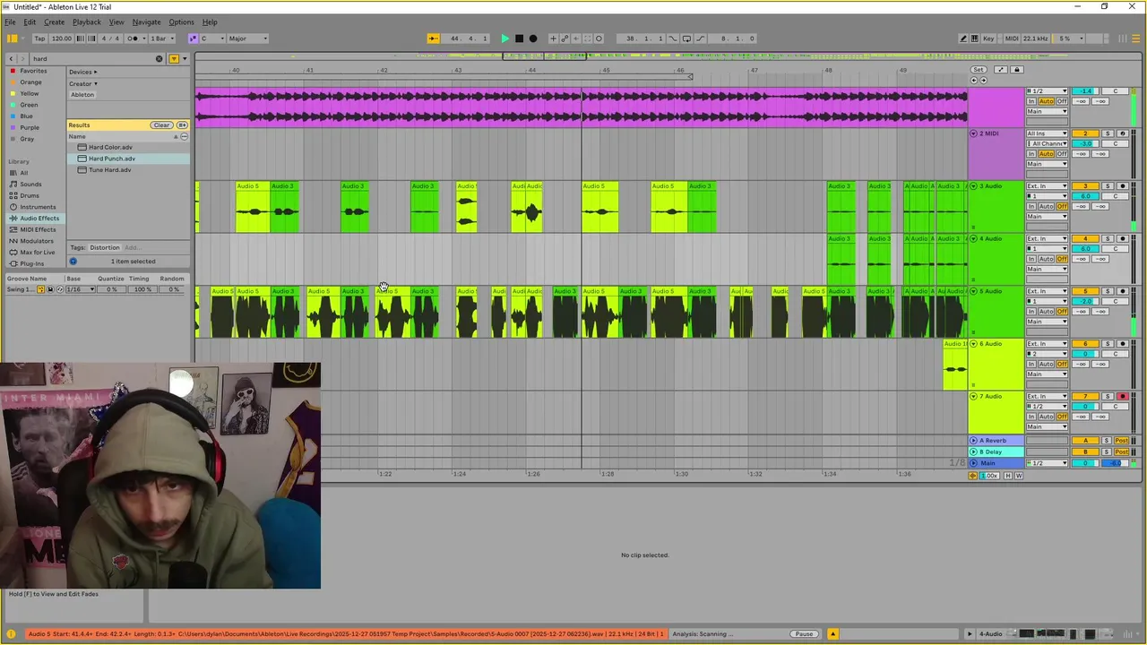Image resolution: width=1147 pixels, height=645 pixels.
Task: Toggle Capture MIDI icon
Action: [587, 39]
